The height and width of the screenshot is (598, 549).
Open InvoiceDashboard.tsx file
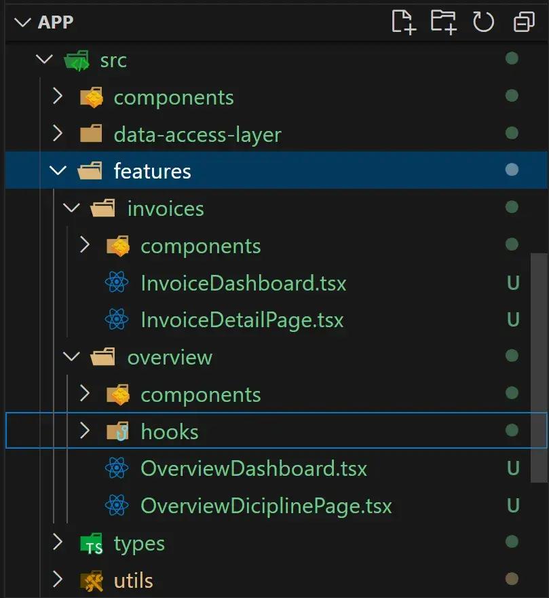243,283
